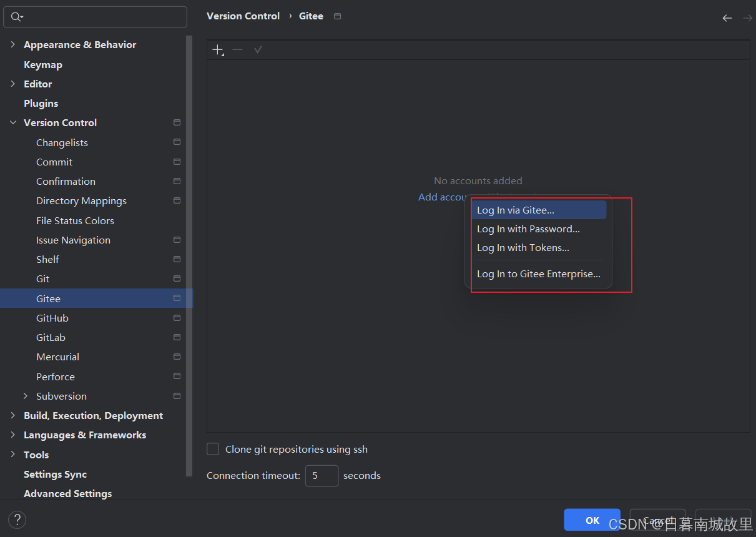Select Commit settings page
This screenshot has width=756, height=537.
click(54, 162)
